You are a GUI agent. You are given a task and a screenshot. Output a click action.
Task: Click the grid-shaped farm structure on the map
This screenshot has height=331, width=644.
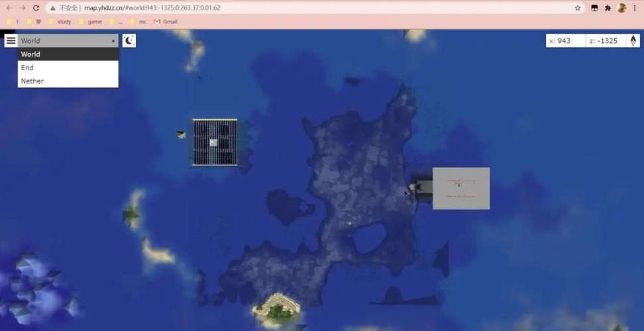[215, 142]
